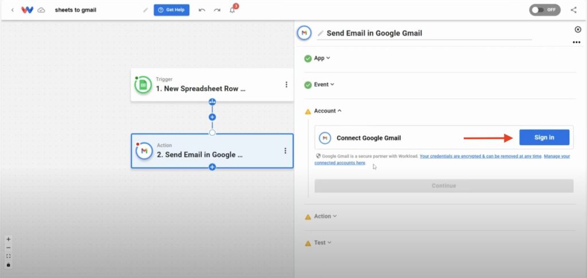The width and height of the screenshot is (587, 278).
Task: Open the panel's three-dot options menu
Action: (x=577, y=42)
